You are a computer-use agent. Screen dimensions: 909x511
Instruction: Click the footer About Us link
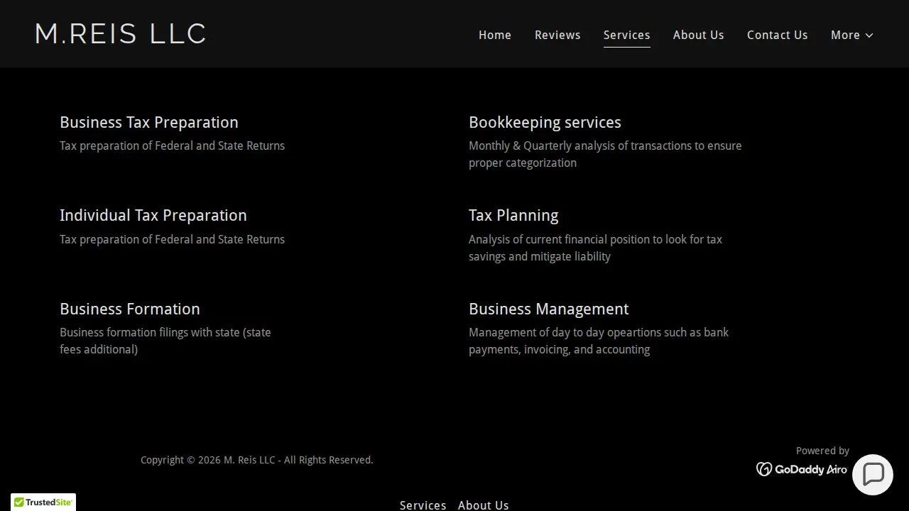coord(484,505)
